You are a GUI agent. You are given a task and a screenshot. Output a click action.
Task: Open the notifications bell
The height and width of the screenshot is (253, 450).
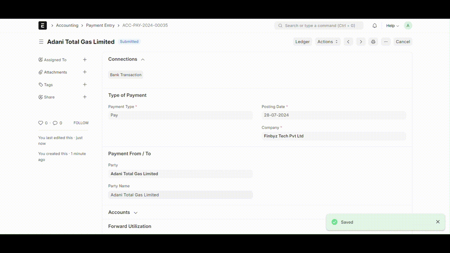(x=375, y=26)
